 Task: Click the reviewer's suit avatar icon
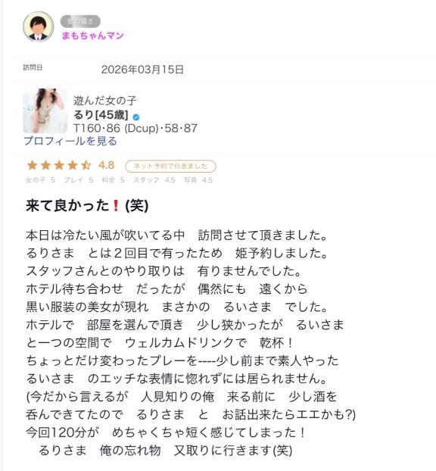coord(39,27)
